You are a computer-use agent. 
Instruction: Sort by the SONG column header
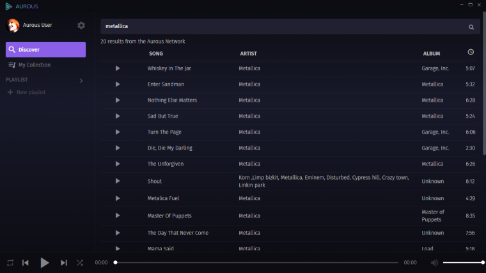point(156,54)
